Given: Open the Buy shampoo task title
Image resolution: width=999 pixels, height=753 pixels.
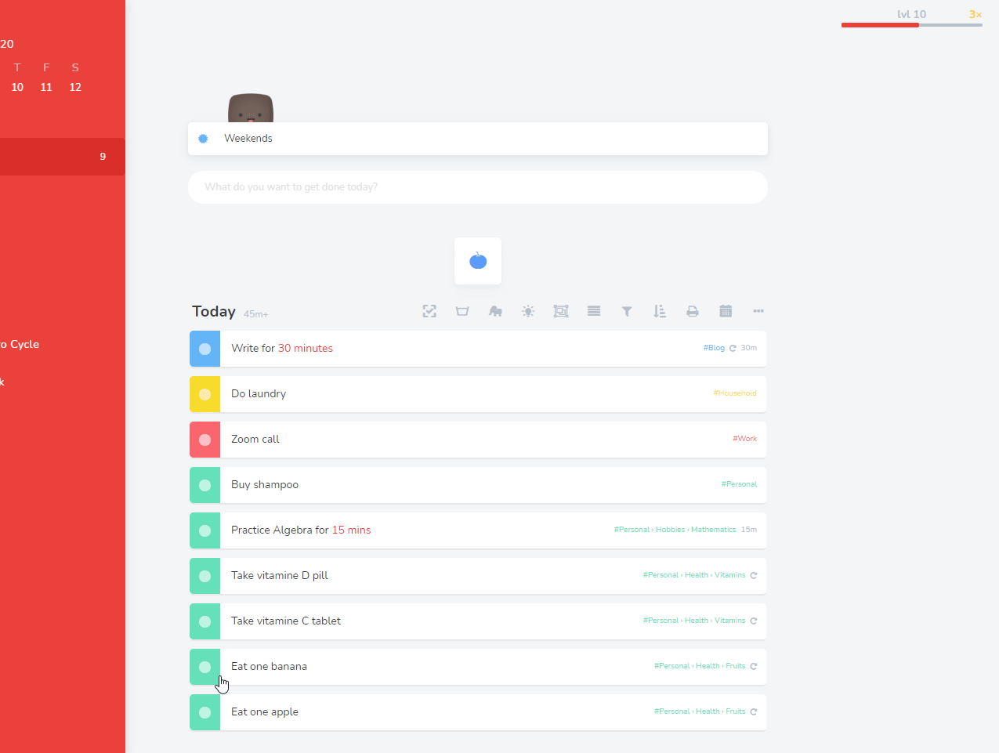Looking at the screenshot, I should [x=265, y=484].
